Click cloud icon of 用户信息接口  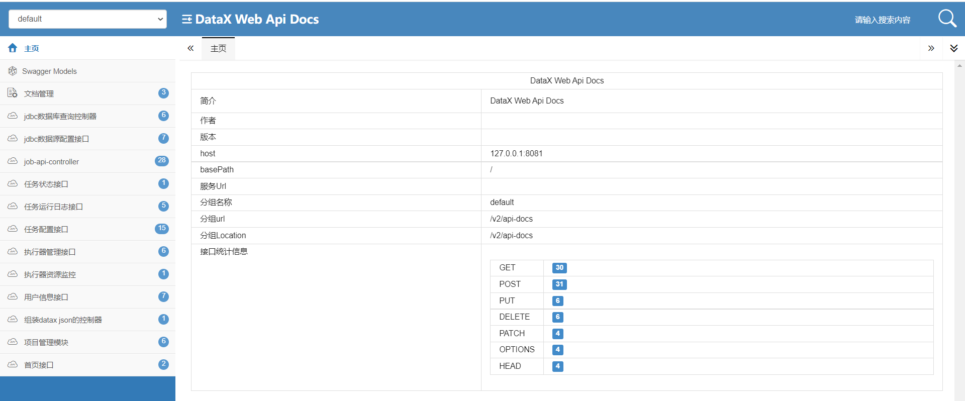pos(13,296)
